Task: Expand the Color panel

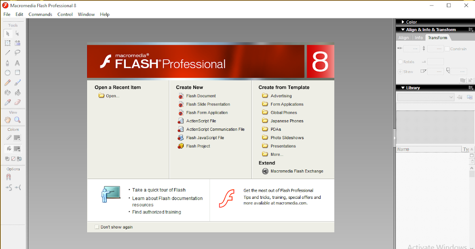Action: point(403,22)
